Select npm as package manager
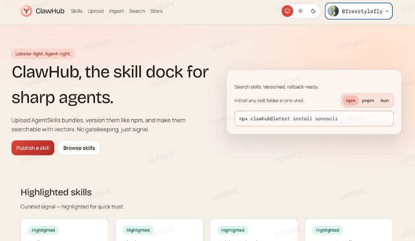This screenshot has width=415, height=241. 351,100
